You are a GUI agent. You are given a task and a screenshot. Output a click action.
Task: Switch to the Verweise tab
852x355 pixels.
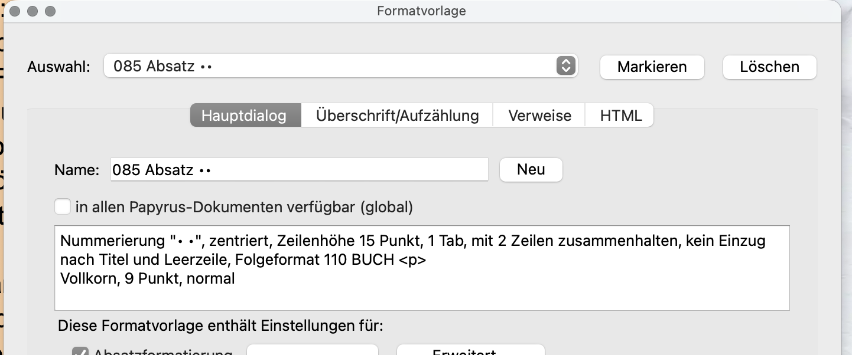click(x=539, y=115)
